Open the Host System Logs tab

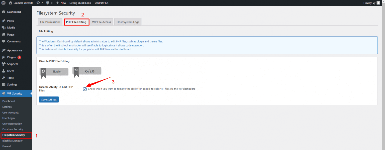click(x=128, y=22)
